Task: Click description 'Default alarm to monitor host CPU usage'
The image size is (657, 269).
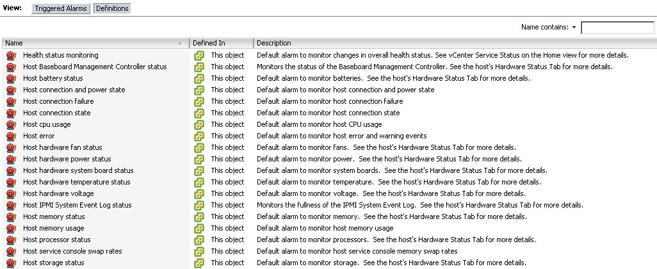Action: pos(320,124)
